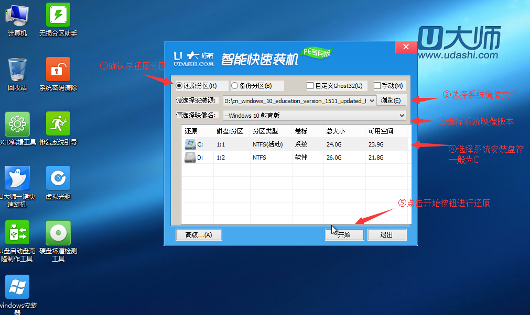
Task: Open the 高级...(A) advanced options
Action: [199, 234]
